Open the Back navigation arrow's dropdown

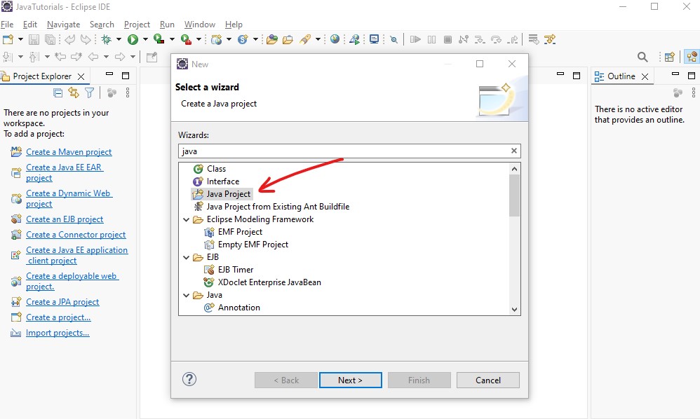(106, 57)
